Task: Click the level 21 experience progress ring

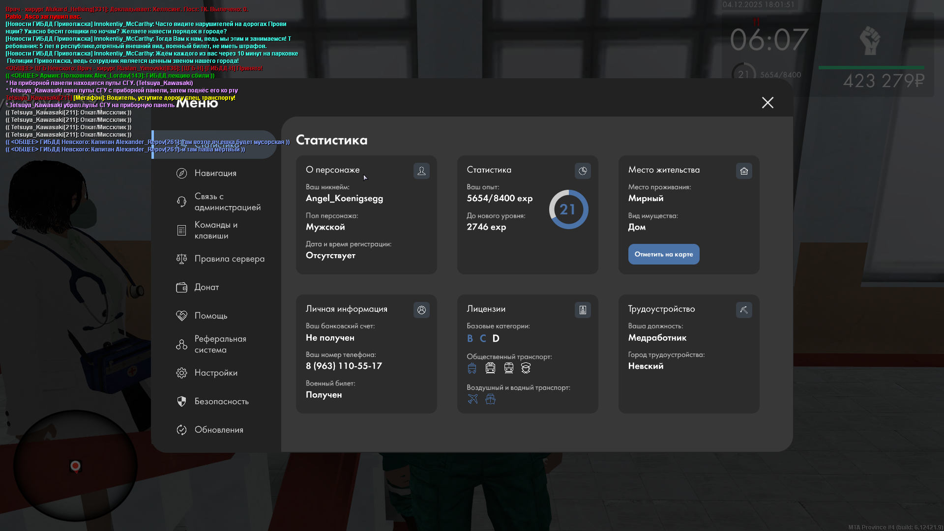Action: coord(568,210)
